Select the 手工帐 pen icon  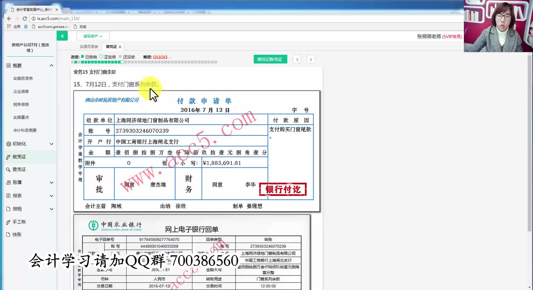click(8, 222)
